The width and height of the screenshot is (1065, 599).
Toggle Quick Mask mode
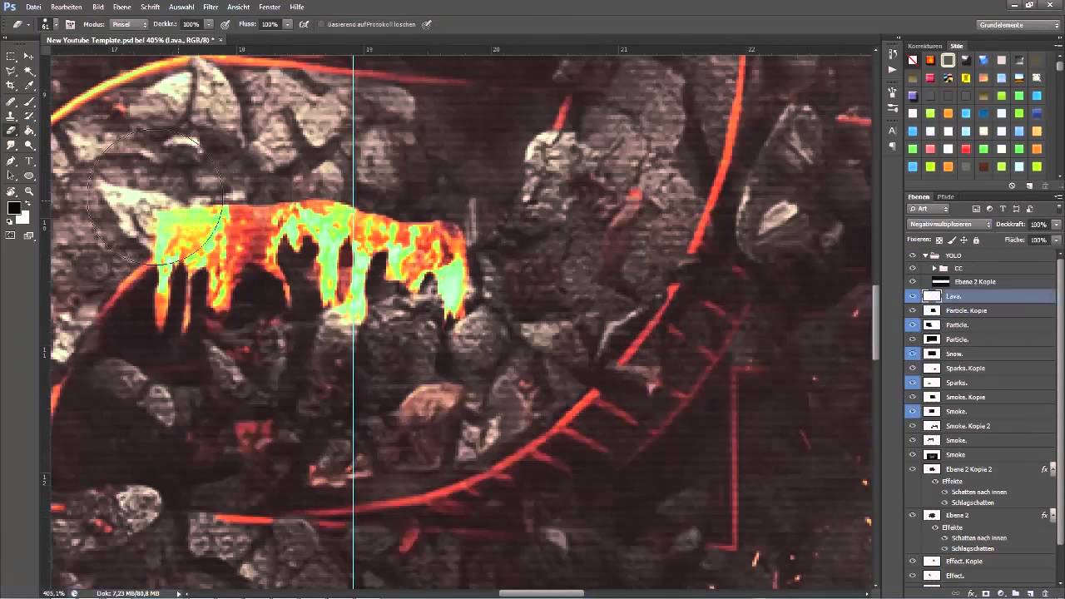click(12, 235)
